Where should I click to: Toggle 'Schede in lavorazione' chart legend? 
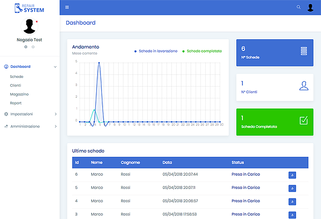155,51
